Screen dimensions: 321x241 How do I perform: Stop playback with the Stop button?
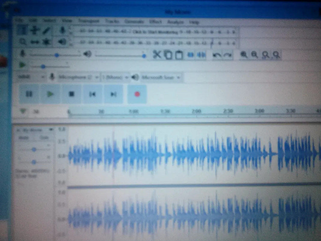(x=71, y=94)
